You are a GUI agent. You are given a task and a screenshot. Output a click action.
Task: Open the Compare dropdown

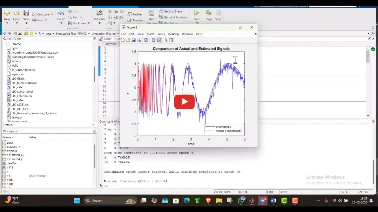point(44,14)
